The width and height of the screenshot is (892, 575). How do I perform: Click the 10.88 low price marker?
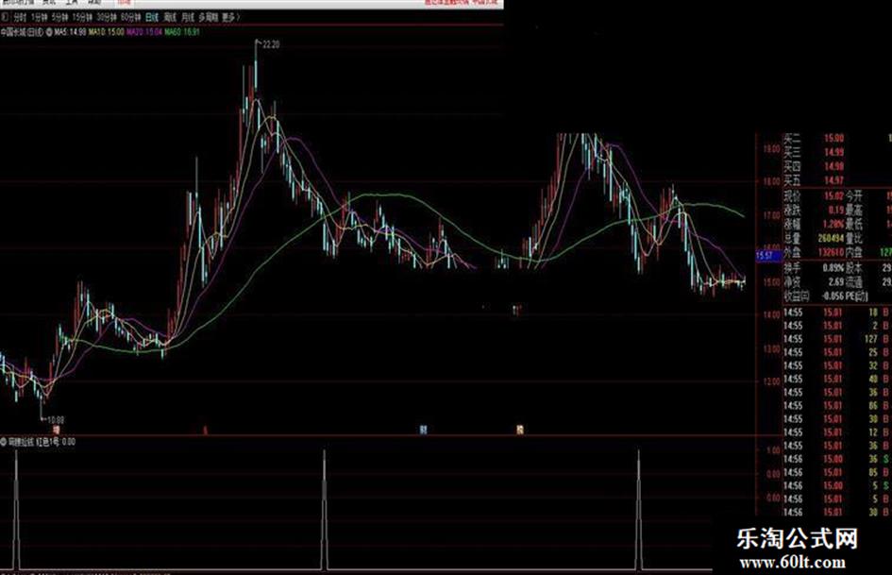[55, 419]
